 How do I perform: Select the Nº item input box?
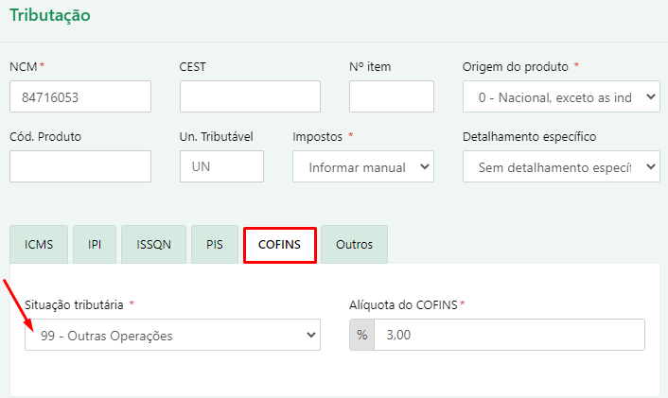391,96
